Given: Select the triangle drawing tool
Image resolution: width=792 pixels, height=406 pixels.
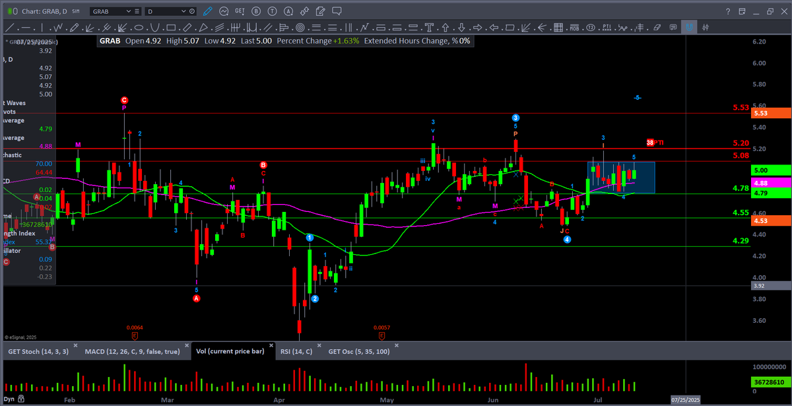Looking at the screenshot, I should click(x=204, y=27).
